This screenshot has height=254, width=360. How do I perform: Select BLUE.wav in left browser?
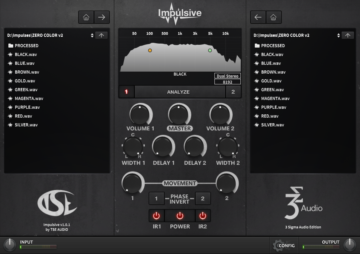click(x=21, y=63)
